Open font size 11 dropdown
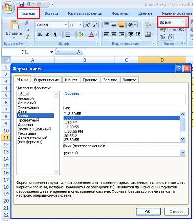 [80, 25]
